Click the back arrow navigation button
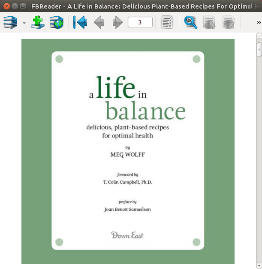Screen dimensions: 262x269 99,22
